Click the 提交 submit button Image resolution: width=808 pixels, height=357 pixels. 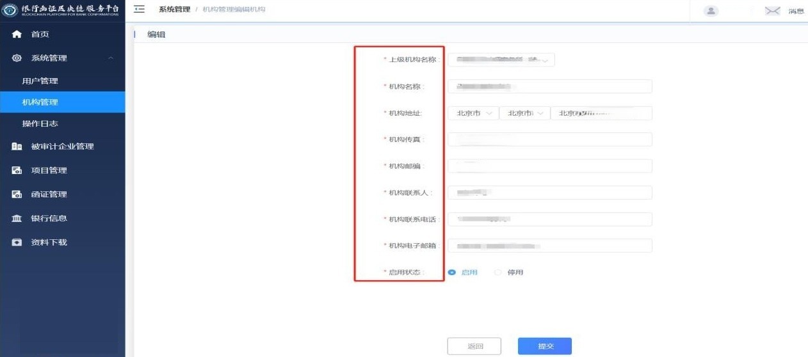pos(544,346)
